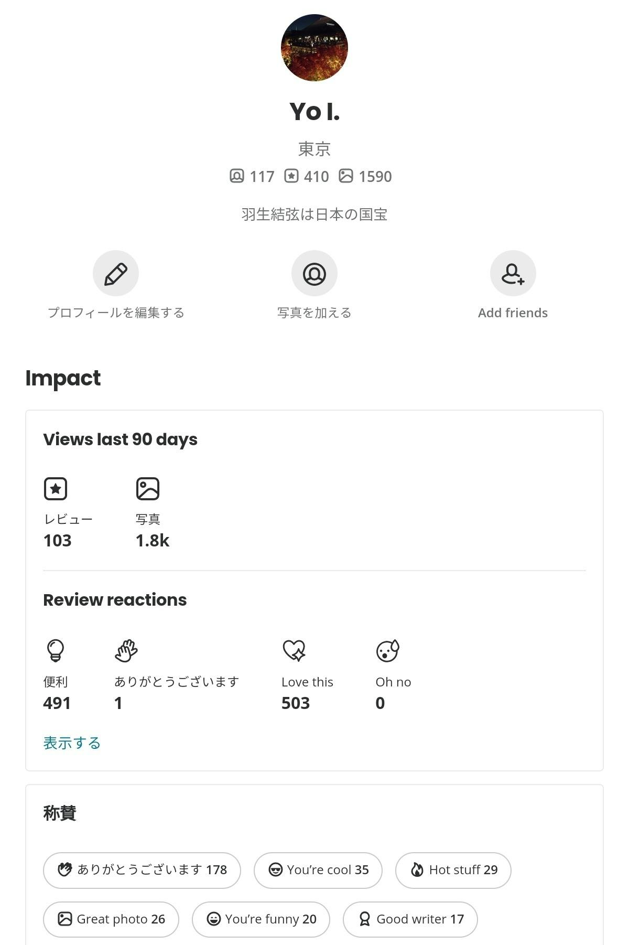629x945 pixels.
Task: Click the Oh no face icon
Action: pos(388,650)
